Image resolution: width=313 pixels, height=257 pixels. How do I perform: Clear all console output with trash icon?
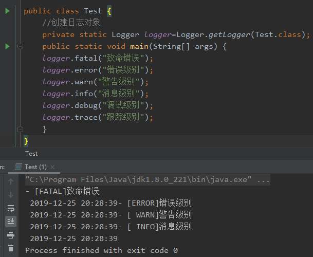pyautogui.click(x=11, y=248)
